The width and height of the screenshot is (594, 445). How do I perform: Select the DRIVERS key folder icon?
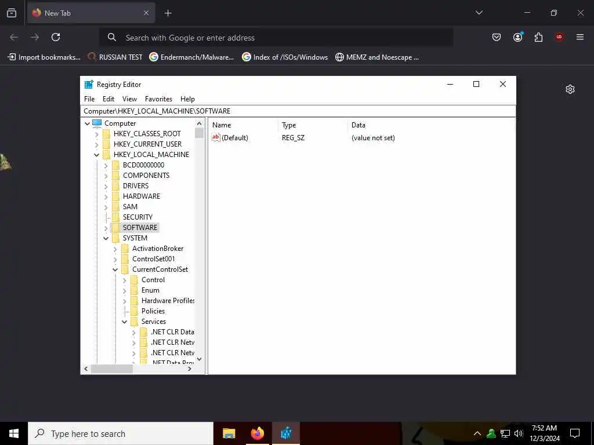(x=115, y=186)
